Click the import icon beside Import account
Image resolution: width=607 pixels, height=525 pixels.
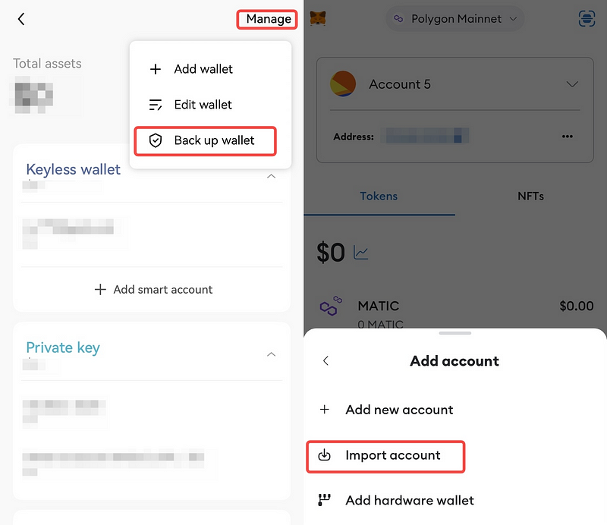pos(325,456)
